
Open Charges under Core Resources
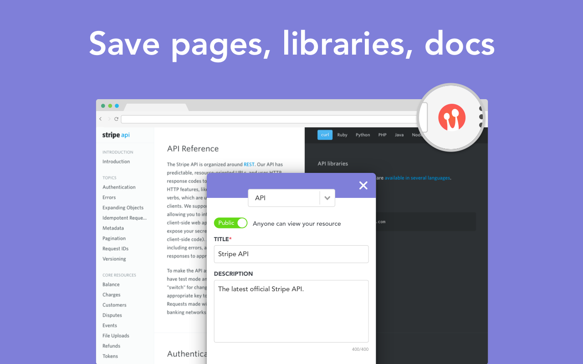(x=111, y=295)
